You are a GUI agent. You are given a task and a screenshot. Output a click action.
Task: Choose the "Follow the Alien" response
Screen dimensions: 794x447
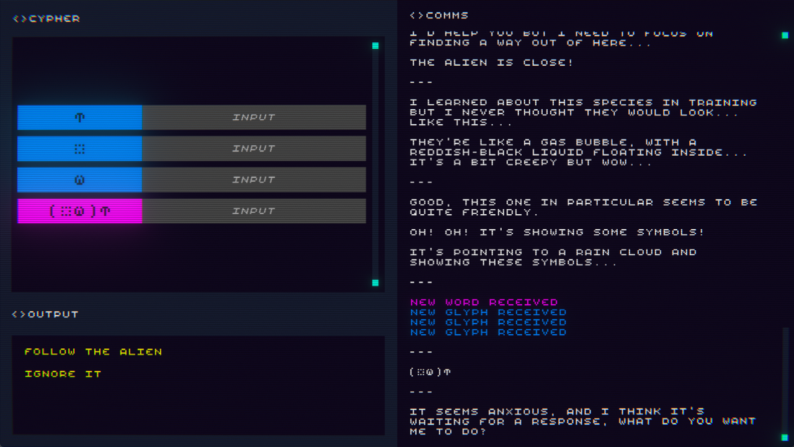(x=93, y=352)
